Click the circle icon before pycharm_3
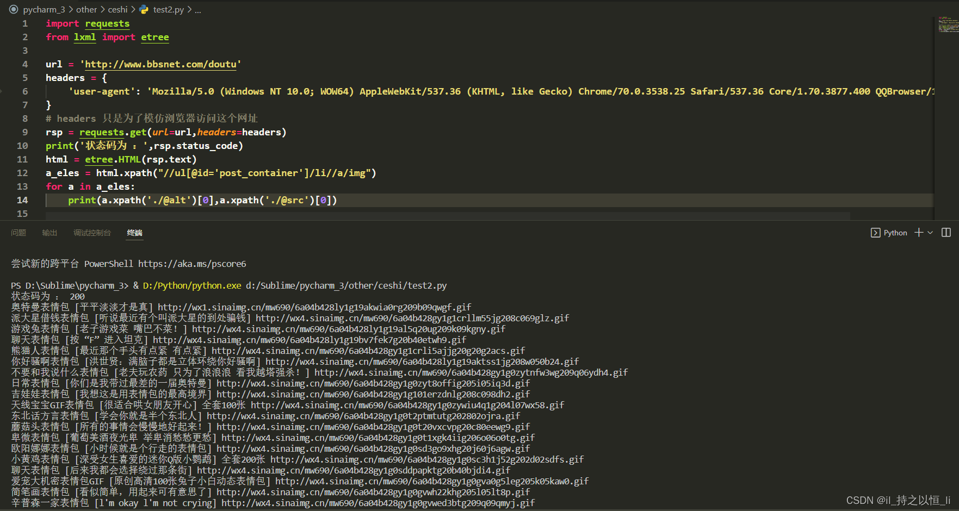The image size is (959, 511). (14, 9)
